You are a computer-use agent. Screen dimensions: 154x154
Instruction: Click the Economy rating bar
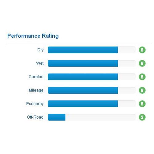pos(91,104)
